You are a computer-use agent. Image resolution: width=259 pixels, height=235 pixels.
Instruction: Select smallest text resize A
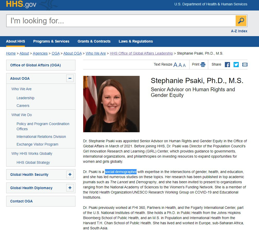point(184,65)
